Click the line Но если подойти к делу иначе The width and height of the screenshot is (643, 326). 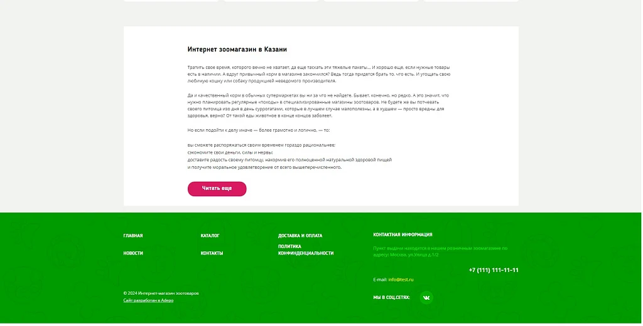coord(258,130)
